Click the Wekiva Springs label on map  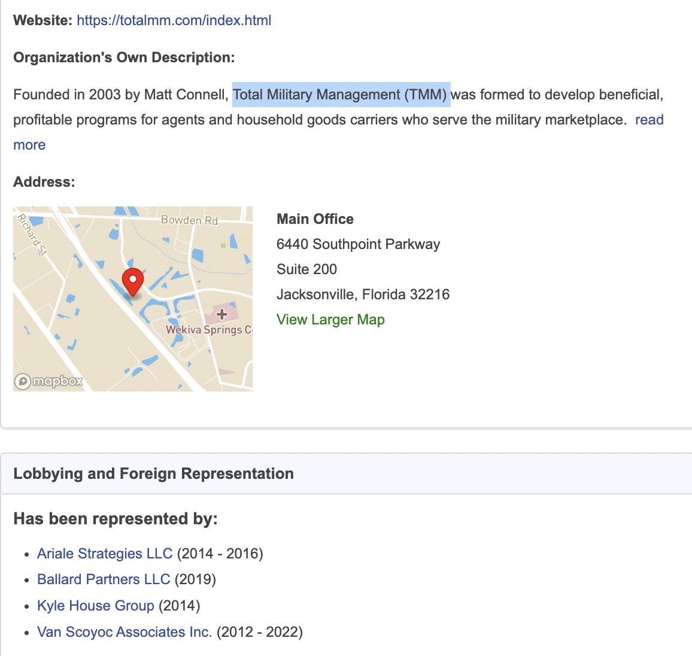209,330
